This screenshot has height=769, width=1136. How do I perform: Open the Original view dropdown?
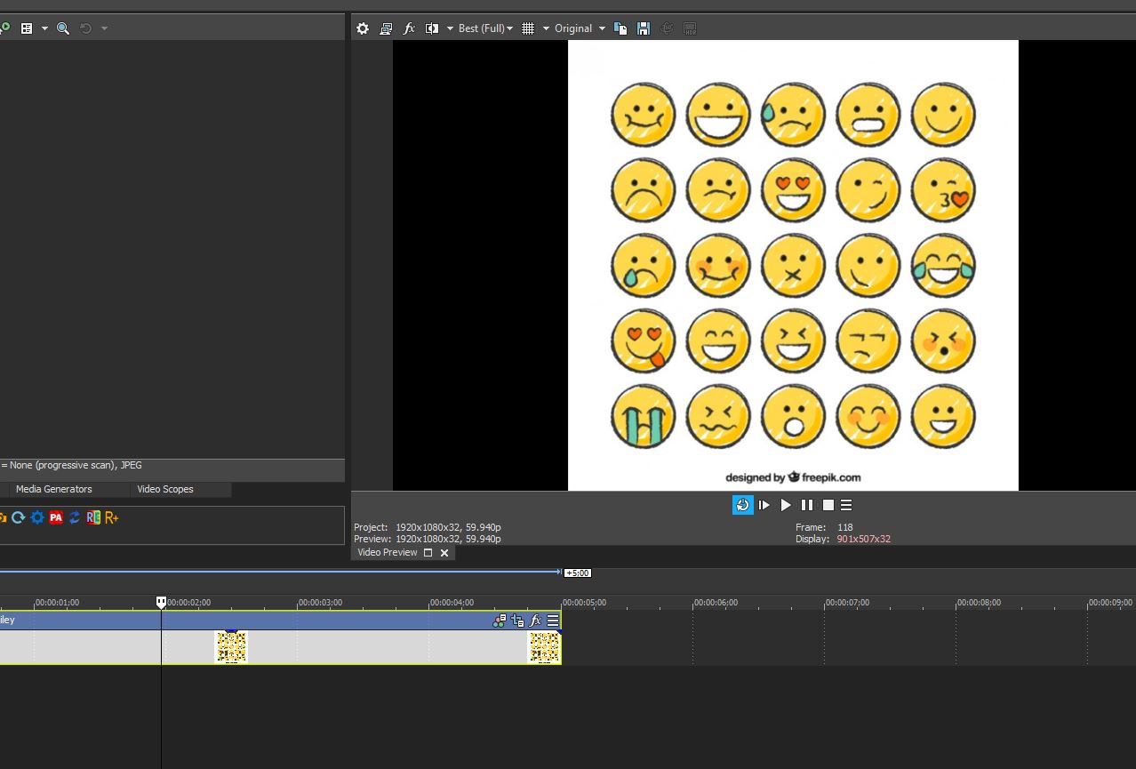coord(580,28)
